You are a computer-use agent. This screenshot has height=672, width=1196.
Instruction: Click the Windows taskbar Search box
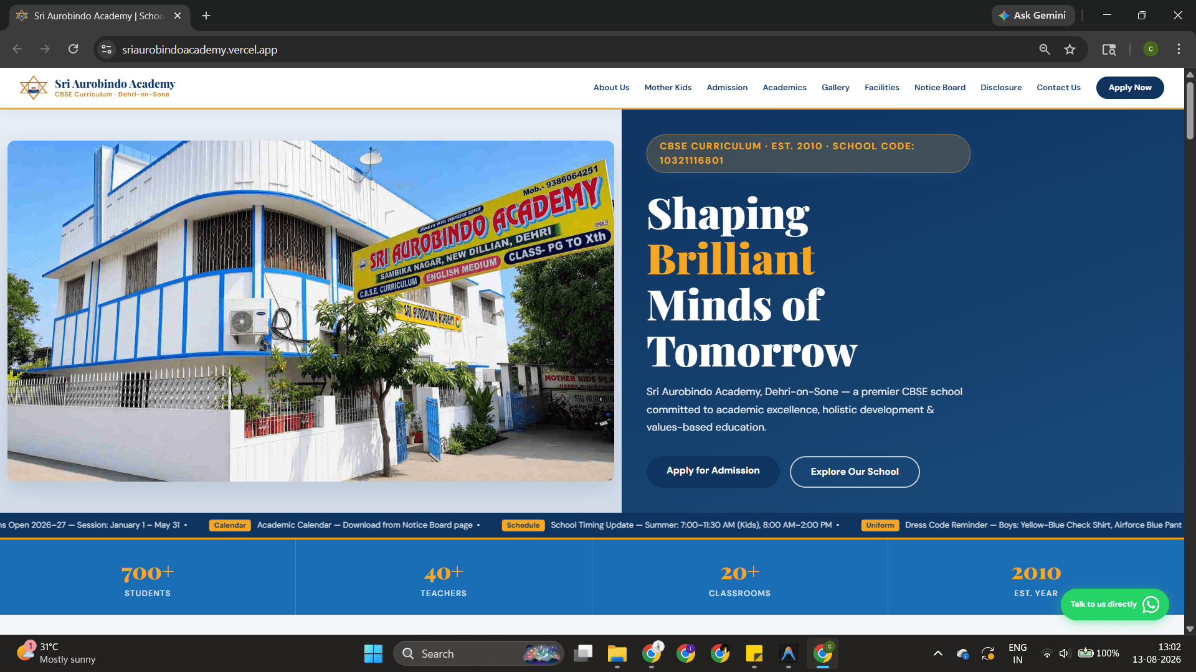[478, 653]
